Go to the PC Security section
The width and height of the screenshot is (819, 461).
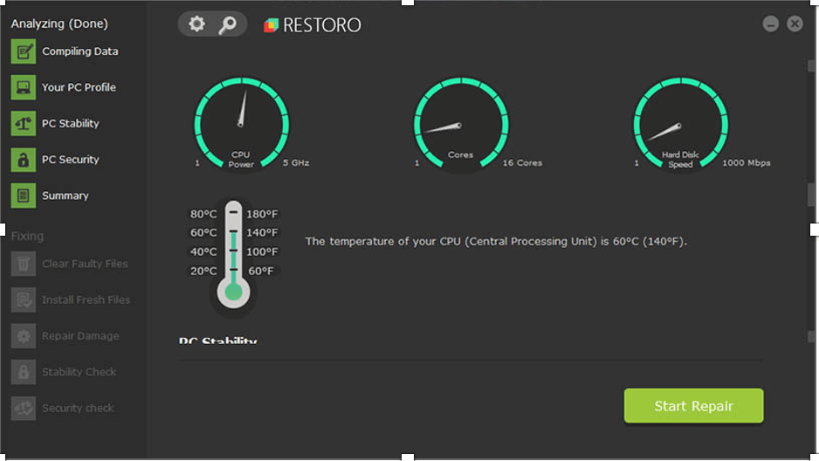pos(71,159)
